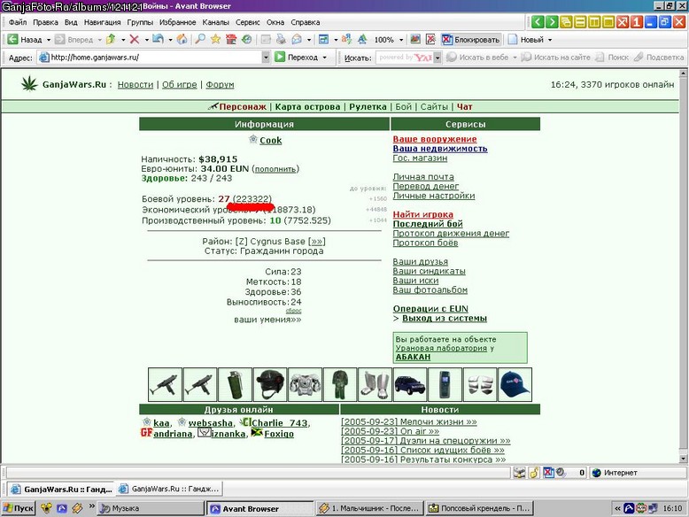Image resolution: width=689 pixels, height=517 pixels.
Task: Open the Ваше вооружение link
Action: (x=435, y=139)
